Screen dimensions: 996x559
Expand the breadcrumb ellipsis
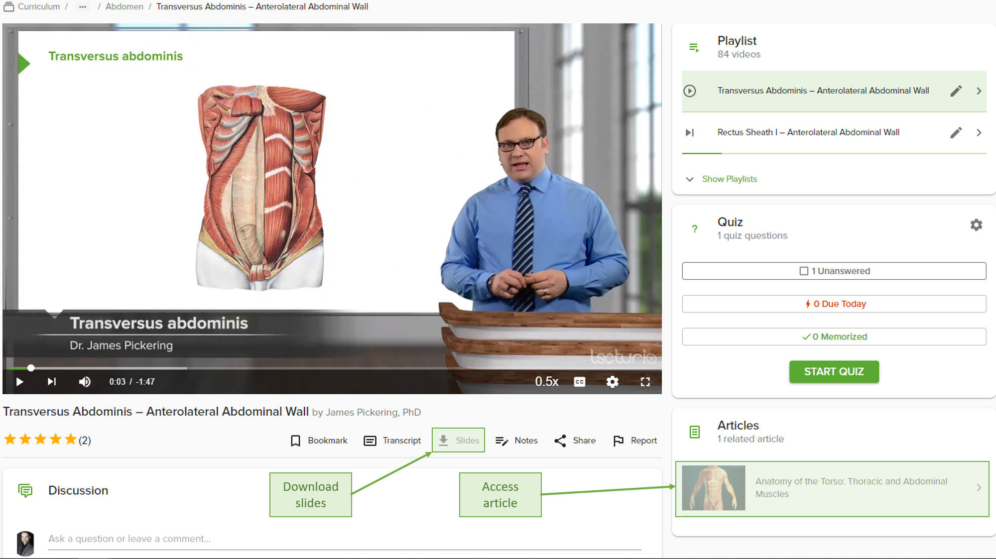point(83,6)
